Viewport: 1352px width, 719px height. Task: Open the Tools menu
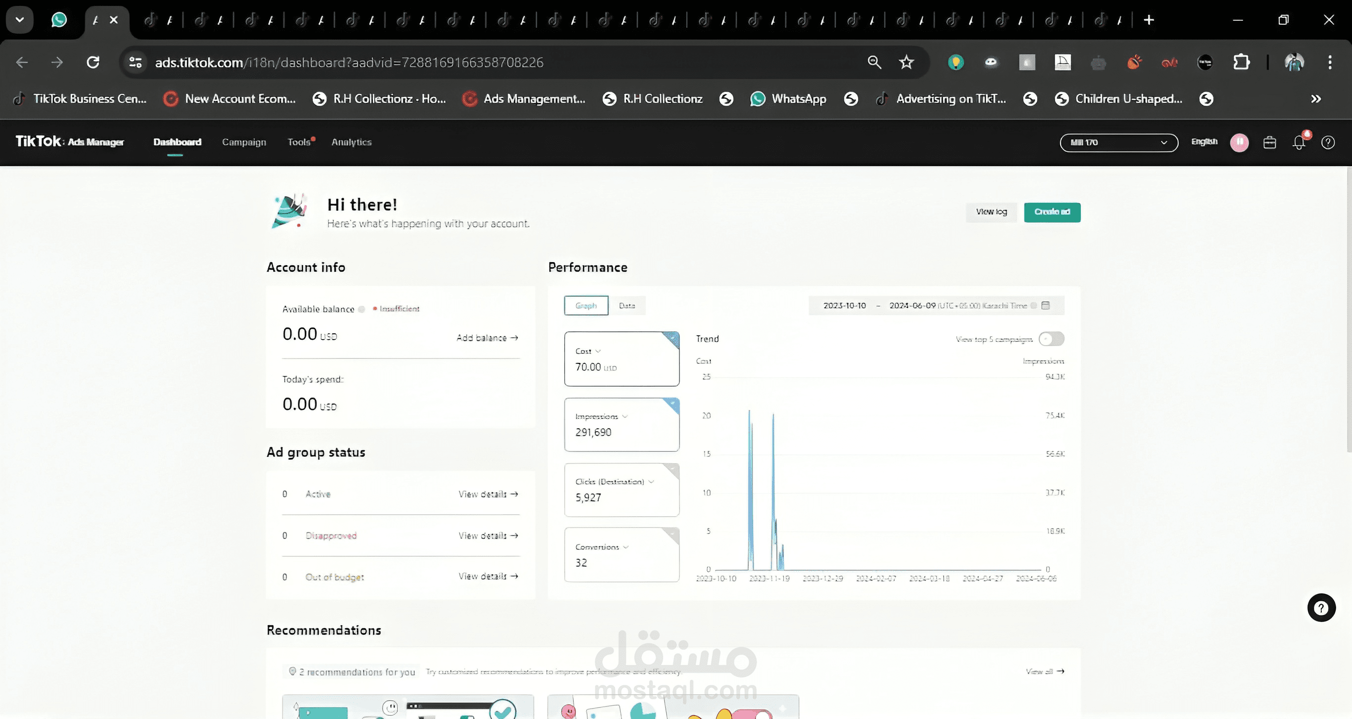point(299,142)
